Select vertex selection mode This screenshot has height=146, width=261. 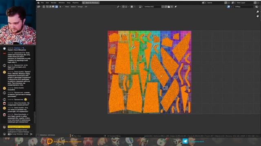click(47, 7)
